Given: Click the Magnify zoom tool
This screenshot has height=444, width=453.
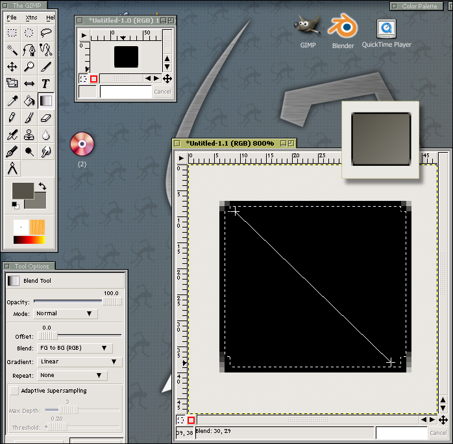Looking at the screenshot, I should tap(29, 66).
